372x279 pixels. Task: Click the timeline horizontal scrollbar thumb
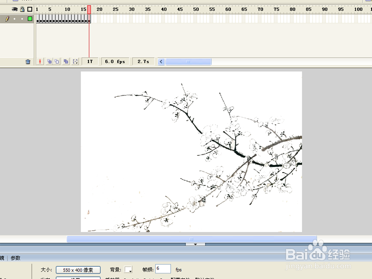tap(188, 62)
